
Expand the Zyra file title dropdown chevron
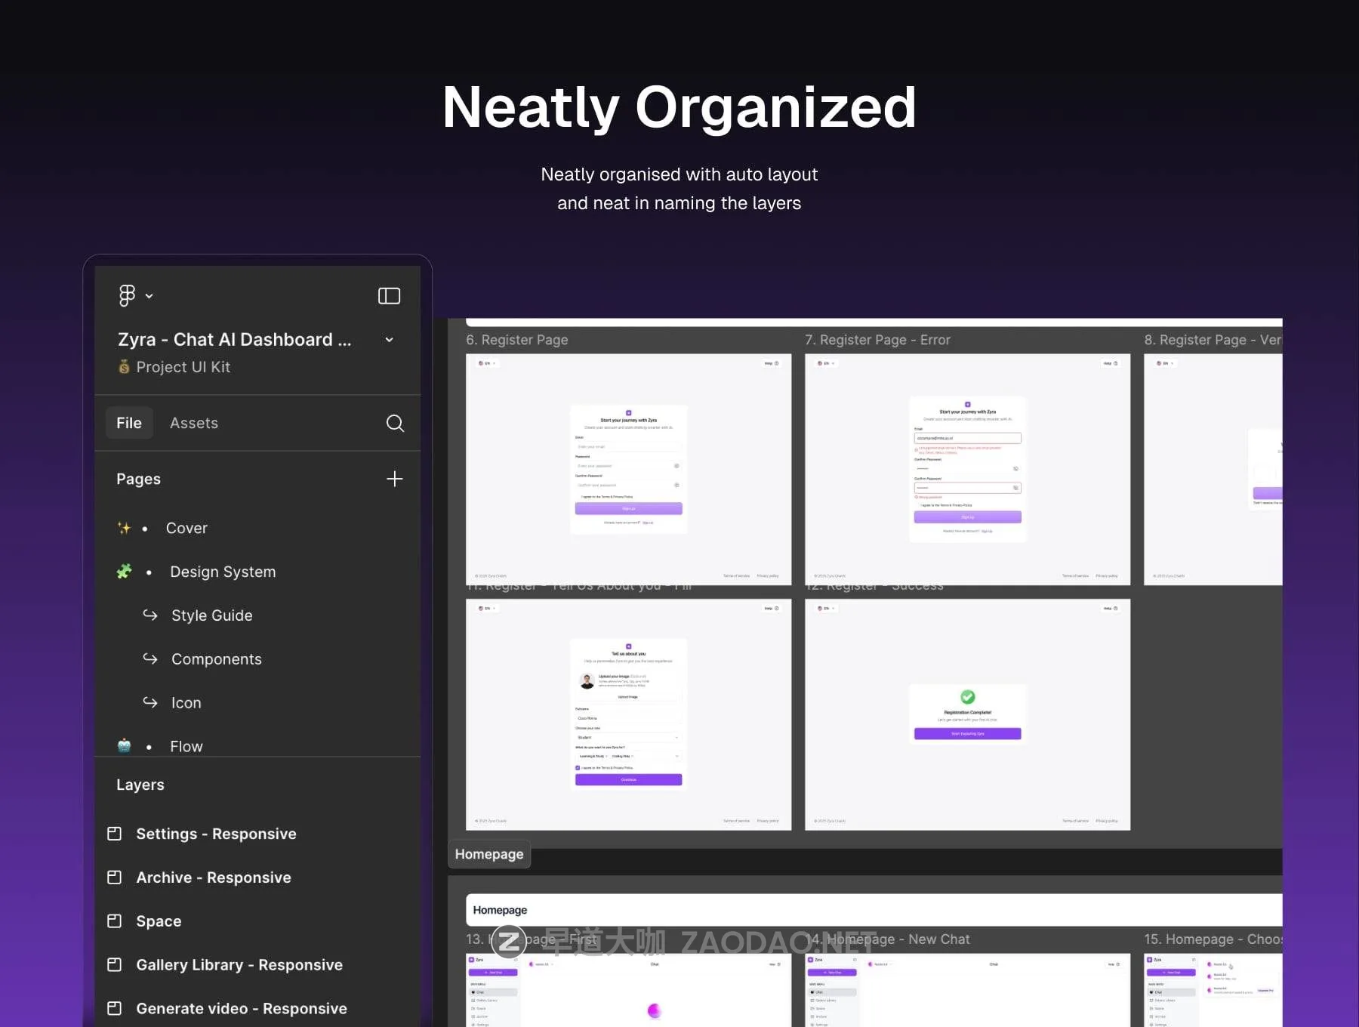pos(389,340)
